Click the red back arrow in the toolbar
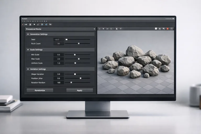Screen dimensions: 201x134 [x=23, y=24]
